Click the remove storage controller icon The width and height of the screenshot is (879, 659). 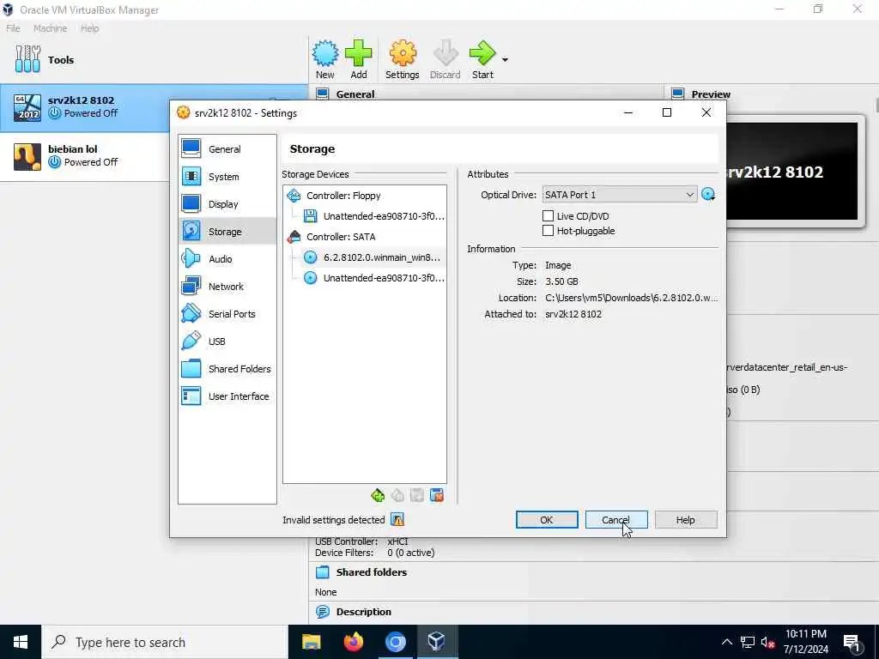point(397,495)
